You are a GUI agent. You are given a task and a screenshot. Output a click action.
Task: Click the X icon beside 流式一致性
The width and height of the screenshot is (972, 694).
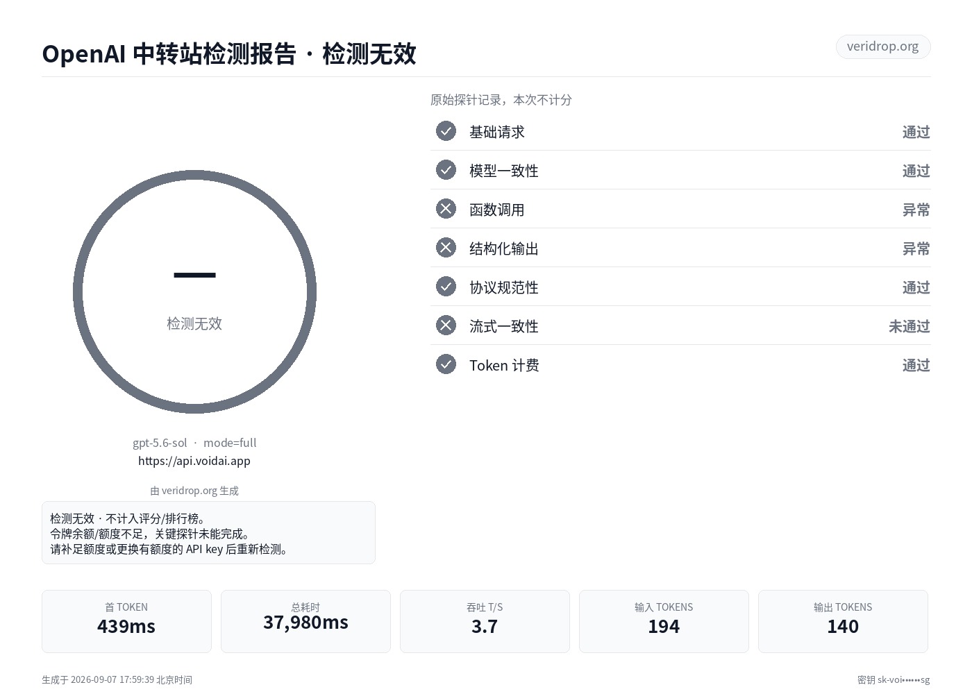446,325
